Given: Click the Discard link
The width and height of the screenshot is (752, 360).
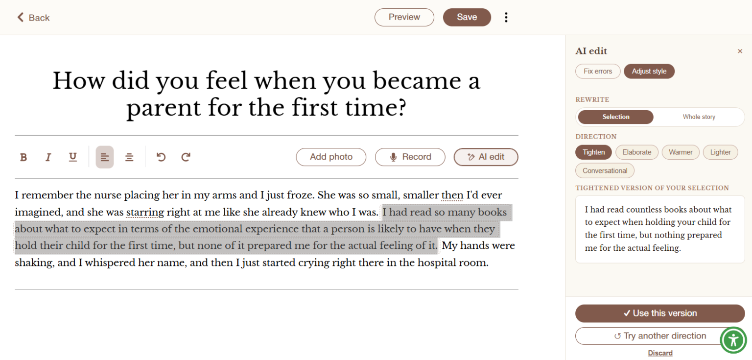Looking at the screenshot, I should tap(660, 353).
